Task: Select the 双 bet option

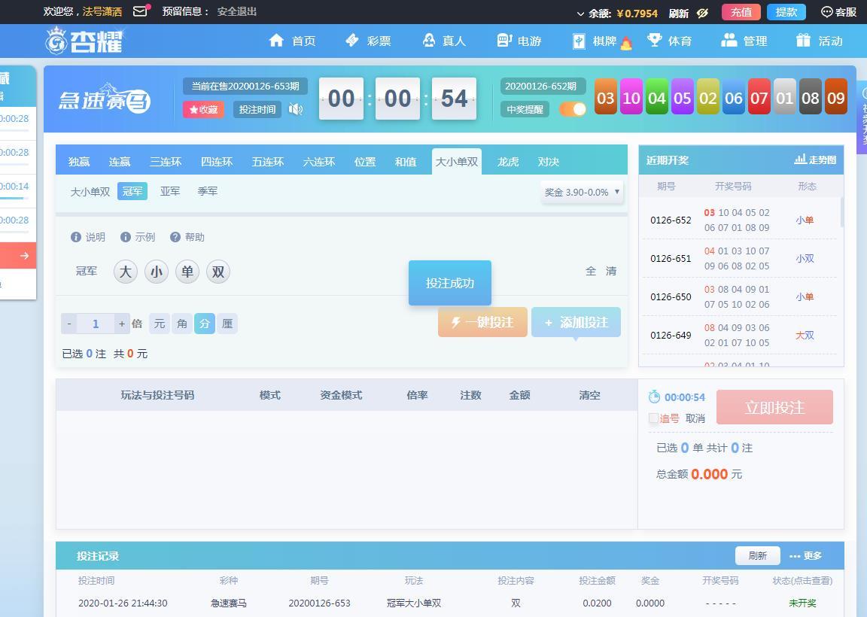Action: pos(218,272)
